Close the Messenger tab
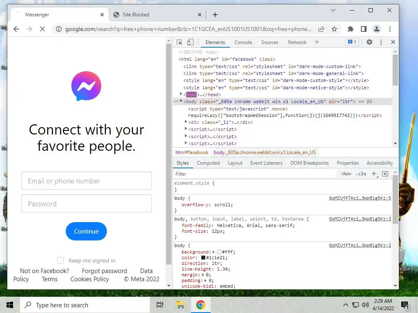Image resolution: width=418 pixels, height=313 pixels. click(x=102, y=15)
